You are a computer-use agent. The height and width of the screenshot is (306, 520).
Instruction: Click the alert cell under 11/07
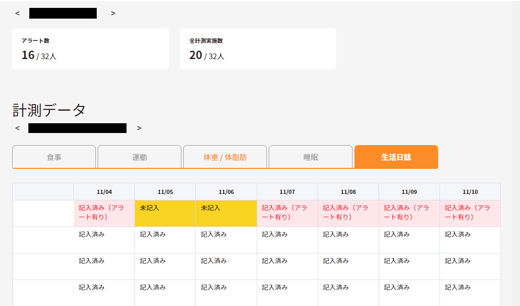[287, 213]
